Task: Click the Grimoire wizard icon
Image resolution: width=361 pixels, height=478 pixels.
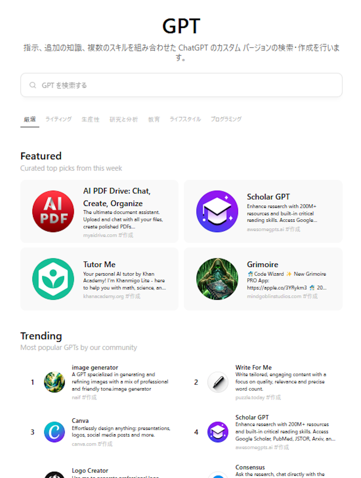Action: tap(217, 279)
